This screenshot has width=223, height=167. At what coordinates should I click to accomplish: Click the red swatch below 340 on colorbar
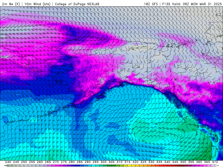click(x=165, y=166)
